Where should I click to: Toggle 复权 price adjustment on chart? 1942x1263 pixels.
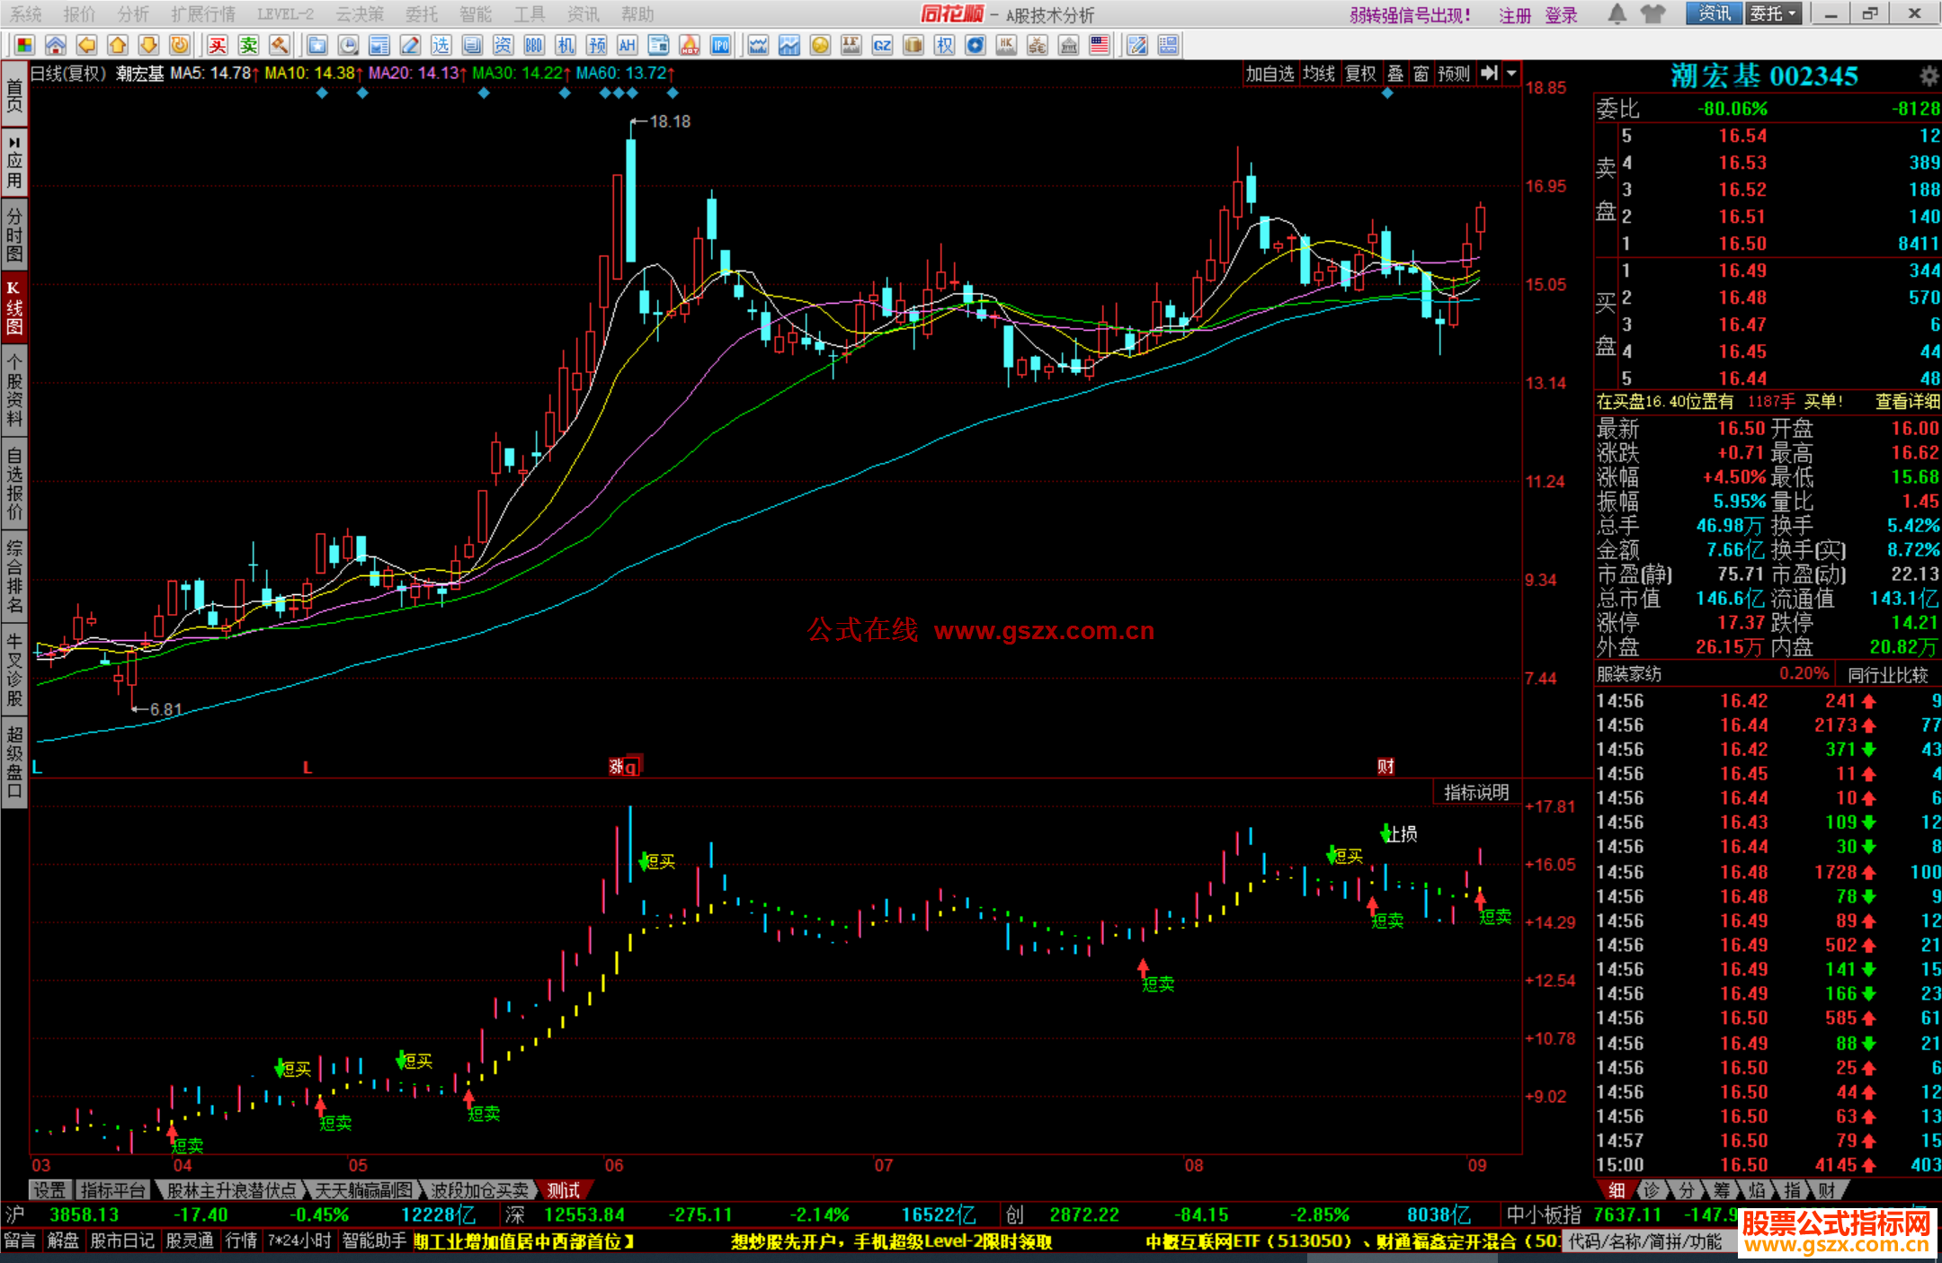tap(1360, 74)
